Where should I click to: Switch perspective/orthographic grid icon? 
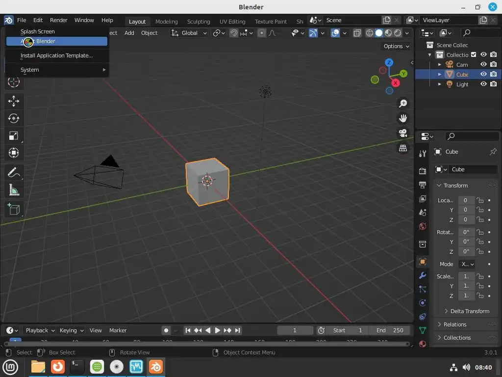click(403, 148)
